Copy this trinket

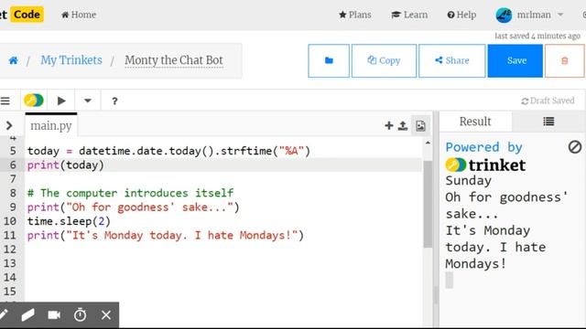pos(384,61)
